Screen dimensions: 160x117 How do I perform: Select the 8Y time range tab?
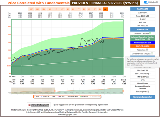point(73,9)
